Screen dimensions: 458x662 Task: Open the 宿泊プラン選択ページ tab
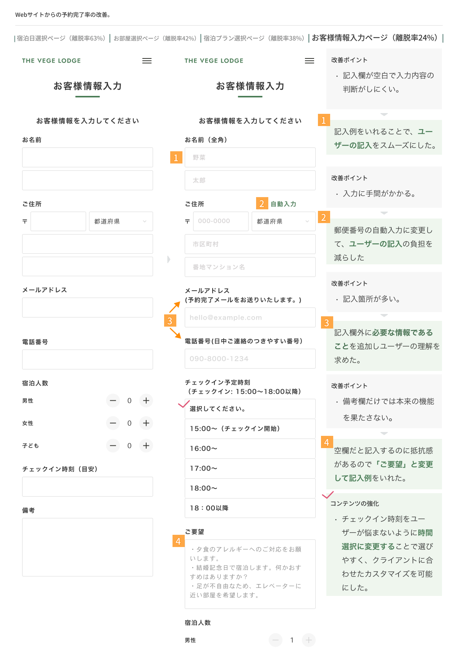(254, 38)
